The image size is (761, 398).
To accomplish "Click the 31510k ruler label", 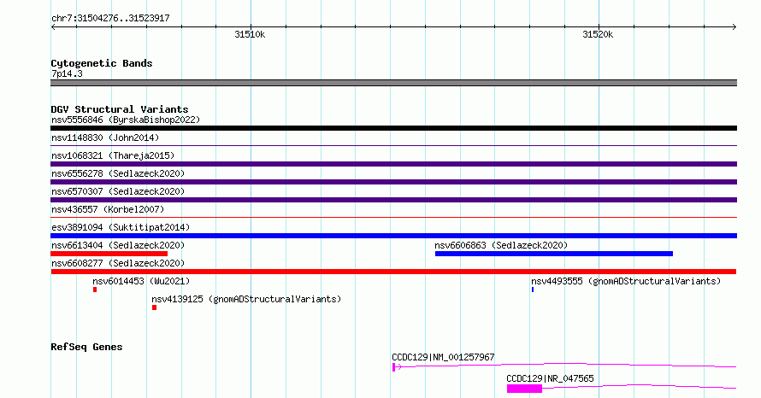I will [250, 34].
